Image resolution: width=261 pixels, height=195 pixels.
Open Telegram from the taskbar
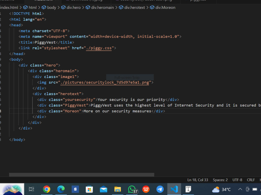[x=160, y=189]
